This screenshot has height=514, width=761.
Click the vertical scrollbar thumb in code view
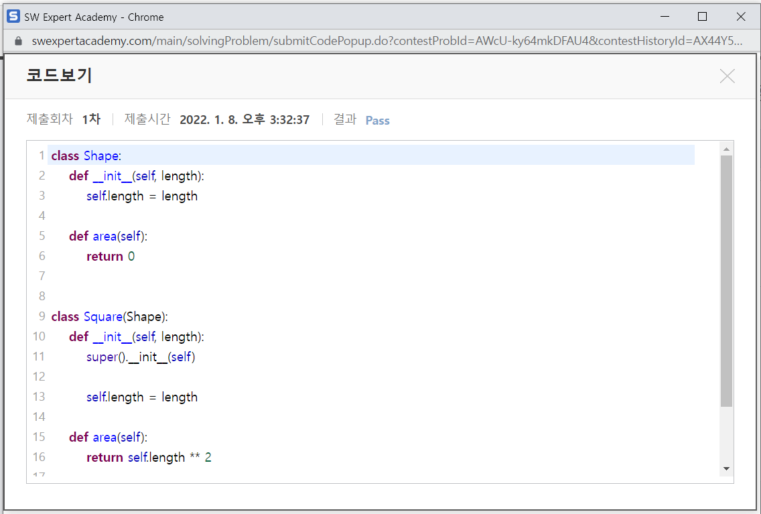(726, 281)
